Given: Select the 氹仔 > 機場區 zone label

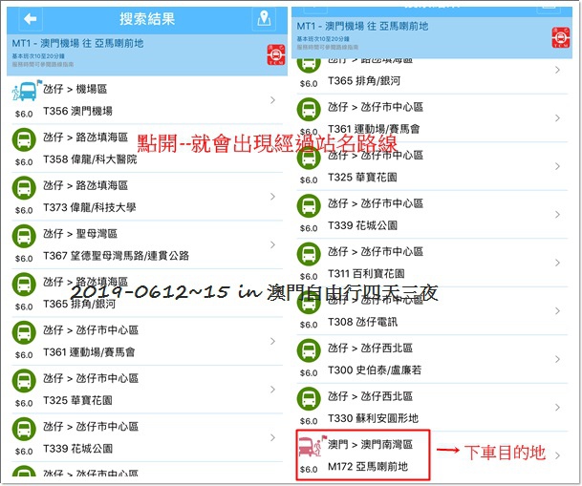Looking at the screenshot, I should point(75,89).
